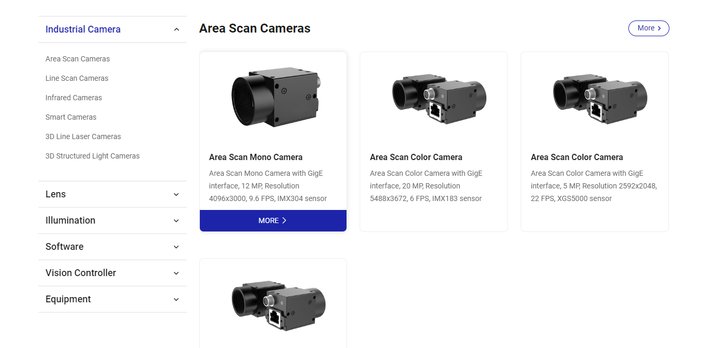
Task: Open 3D Structured Light Cameras link
Action: 93,156
